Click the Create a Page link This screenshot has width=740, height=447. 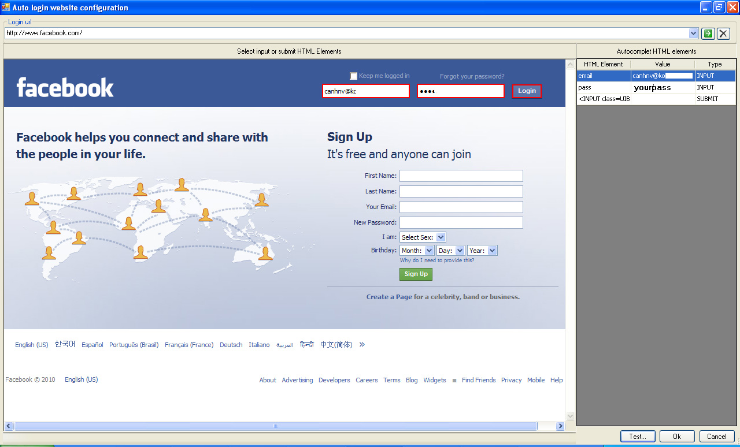click(389, 297)
